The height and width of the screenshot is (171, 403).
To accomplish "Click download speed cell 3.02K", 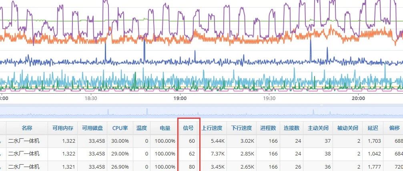I will point(247,141).
